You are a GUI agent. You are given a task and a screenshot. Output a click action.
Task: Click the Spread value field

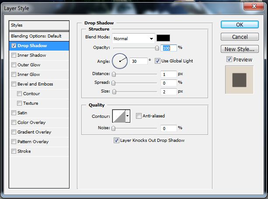click(x=168, y=83)
